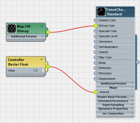The width and height of the screenshot is (140, 123).
Task: Click the Map #10 Bitmap output socket
Action: click(48, 32)
